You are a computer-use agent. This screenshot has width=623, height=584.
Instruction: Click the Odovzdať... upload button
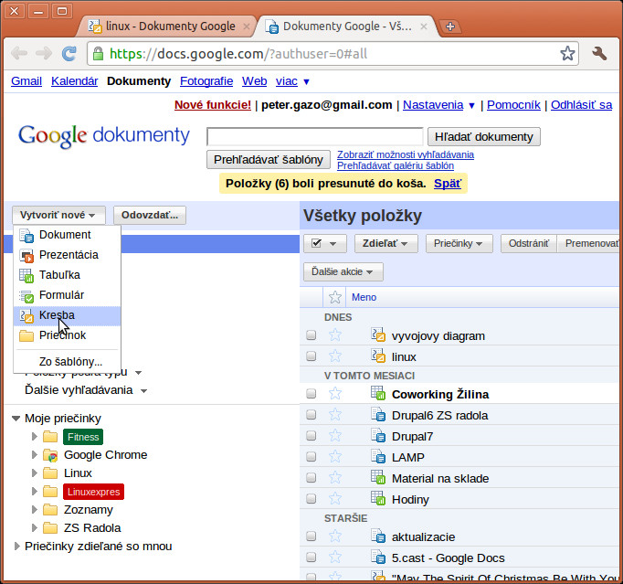[150, 215]
